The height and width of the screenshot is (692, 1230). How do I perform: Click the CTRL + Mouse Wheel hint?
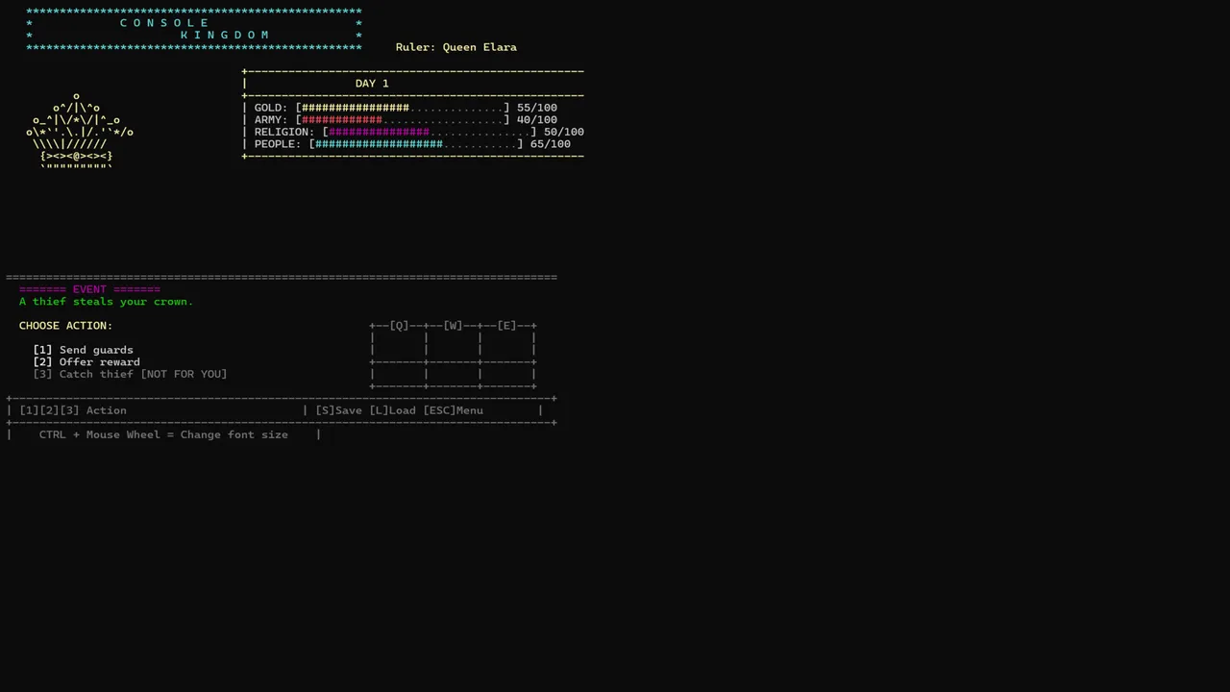(163, 434)
